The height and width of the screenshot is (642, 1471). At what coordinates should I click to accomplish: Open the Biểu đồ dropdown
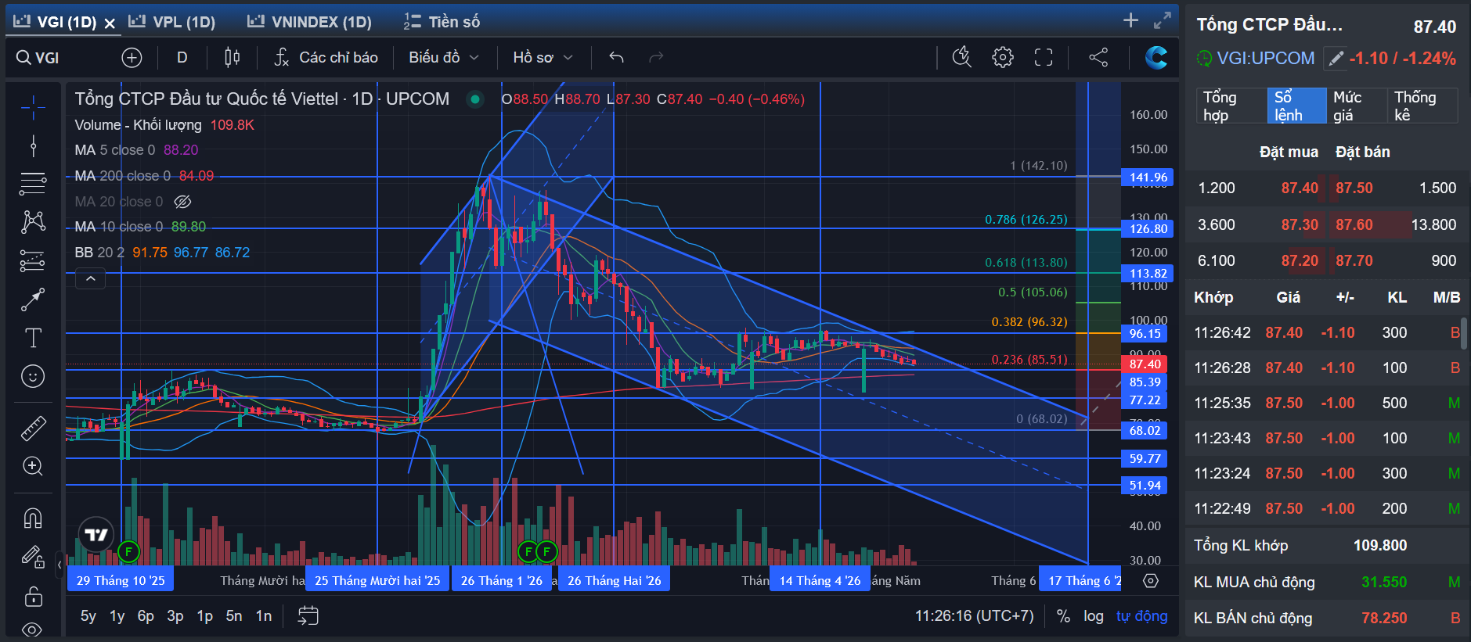(x=444, y=57)
